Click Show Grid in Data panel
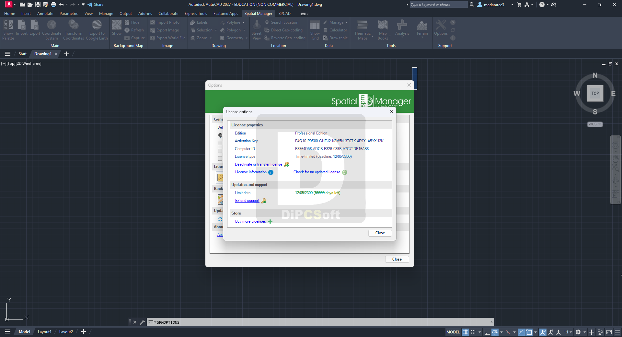This screenshot has height=337, width=622. click(x=315, y=30)
